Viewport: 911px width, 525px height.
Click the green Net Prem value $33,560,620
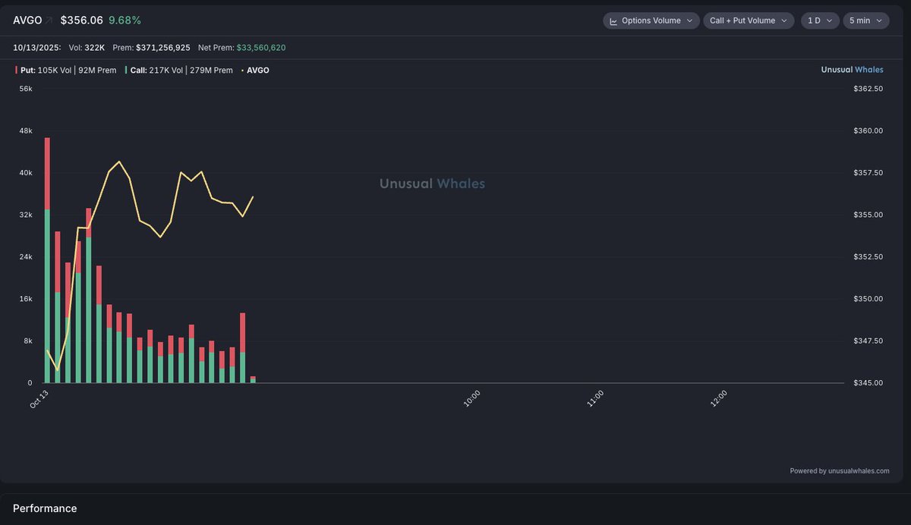pos(261,48)
